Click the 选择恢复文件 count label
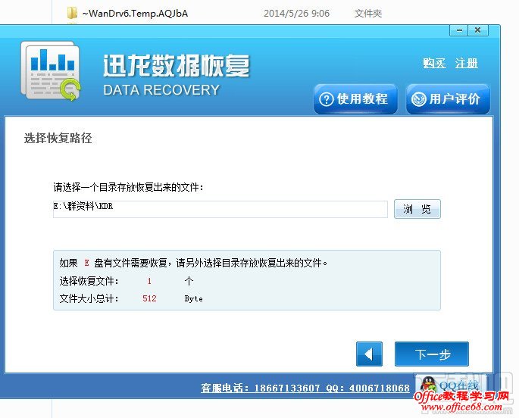 coord(89,281)
